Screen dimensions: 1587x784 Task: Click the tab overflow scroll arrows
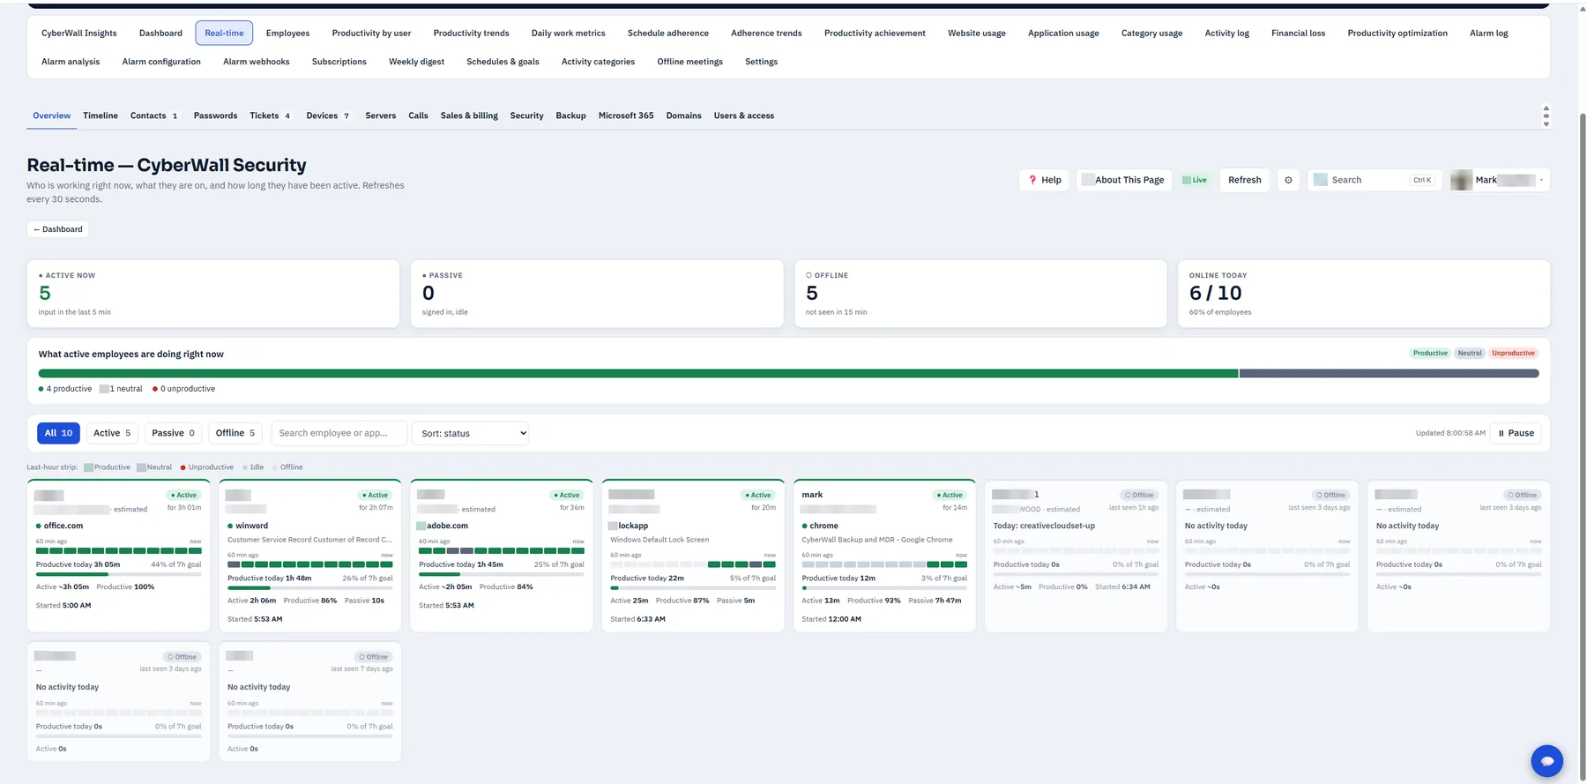tap(1546, 116)
